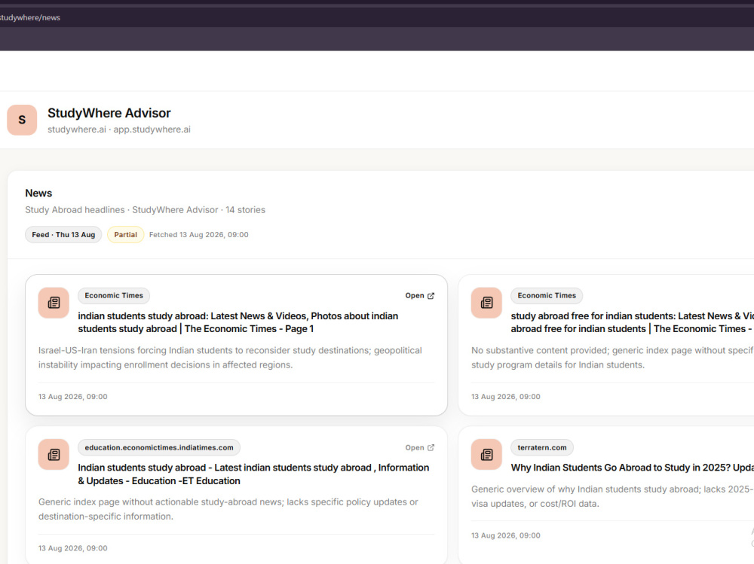Click headline 'study abroad free for indian students'

(632, 322)
